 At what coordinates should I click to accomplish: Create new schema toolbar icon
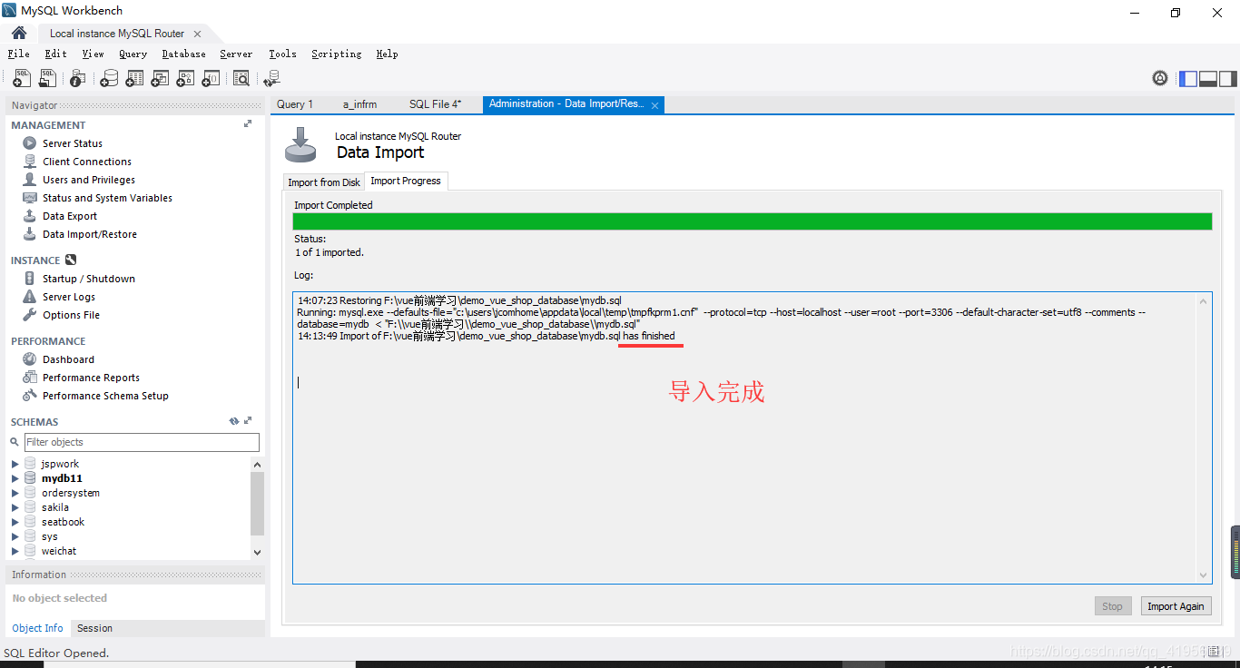pyautogui.click(x=109, y=79)
